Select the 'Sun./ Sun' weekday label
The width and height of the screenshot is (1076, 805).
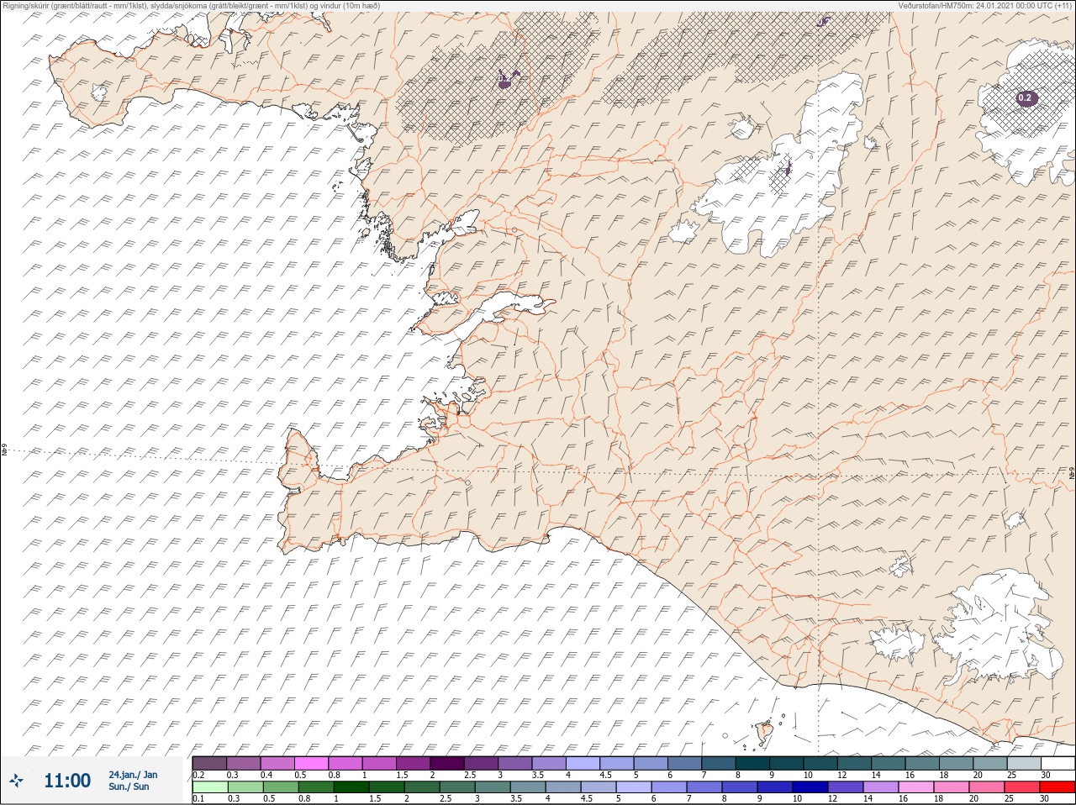click(129, 787)
